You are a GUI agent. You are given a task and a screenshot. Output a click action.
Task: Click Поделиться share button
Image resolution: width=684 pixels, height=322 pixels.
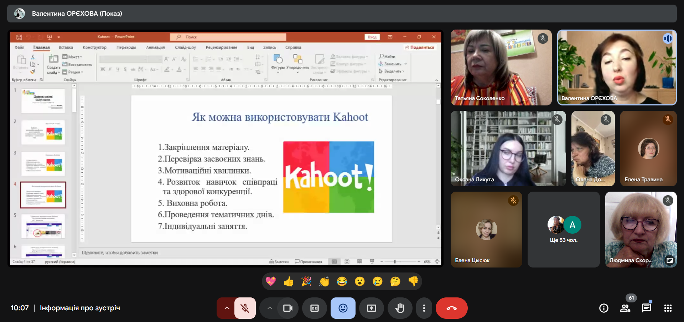[420, 47]
